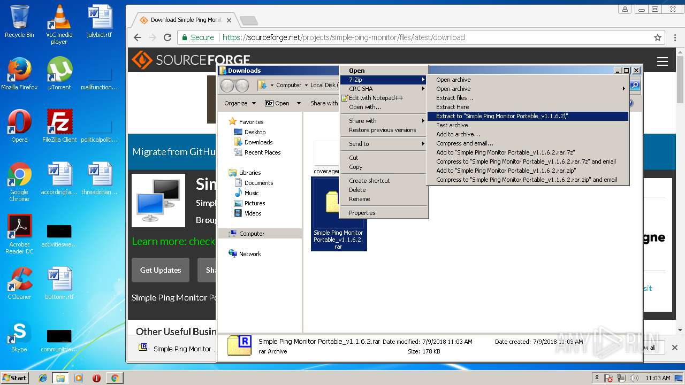Image resolution: width=685 pixels, height=385 pixels.
Task: Launch Mozilla Firefox desktop shortcut
Action: (19, 74)
